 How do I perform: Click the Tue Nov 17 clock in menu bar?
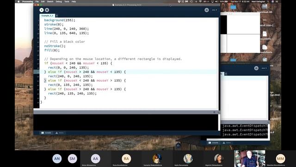[x=240, y=1]
